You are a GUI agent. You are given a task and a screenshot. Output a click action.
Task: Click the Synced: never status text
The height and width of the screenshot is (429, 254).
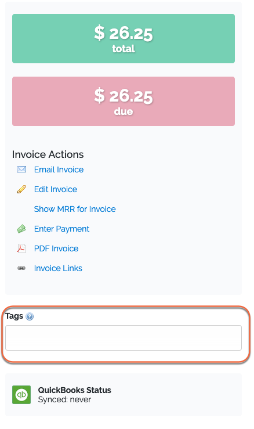click(x=64, y=400)
